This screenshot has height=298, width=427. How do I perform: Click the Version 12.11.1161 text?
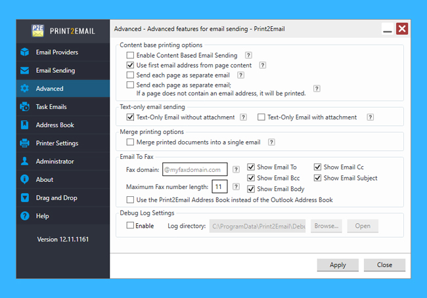coord(63,239)
